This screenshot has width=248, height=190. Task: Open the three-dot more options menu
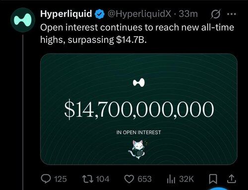coord(232,14)
